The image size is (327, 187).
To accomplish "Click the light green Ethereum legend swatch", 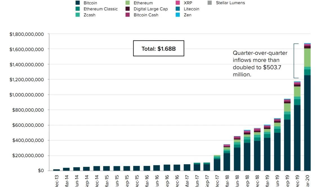I will (x=128, y=3).
